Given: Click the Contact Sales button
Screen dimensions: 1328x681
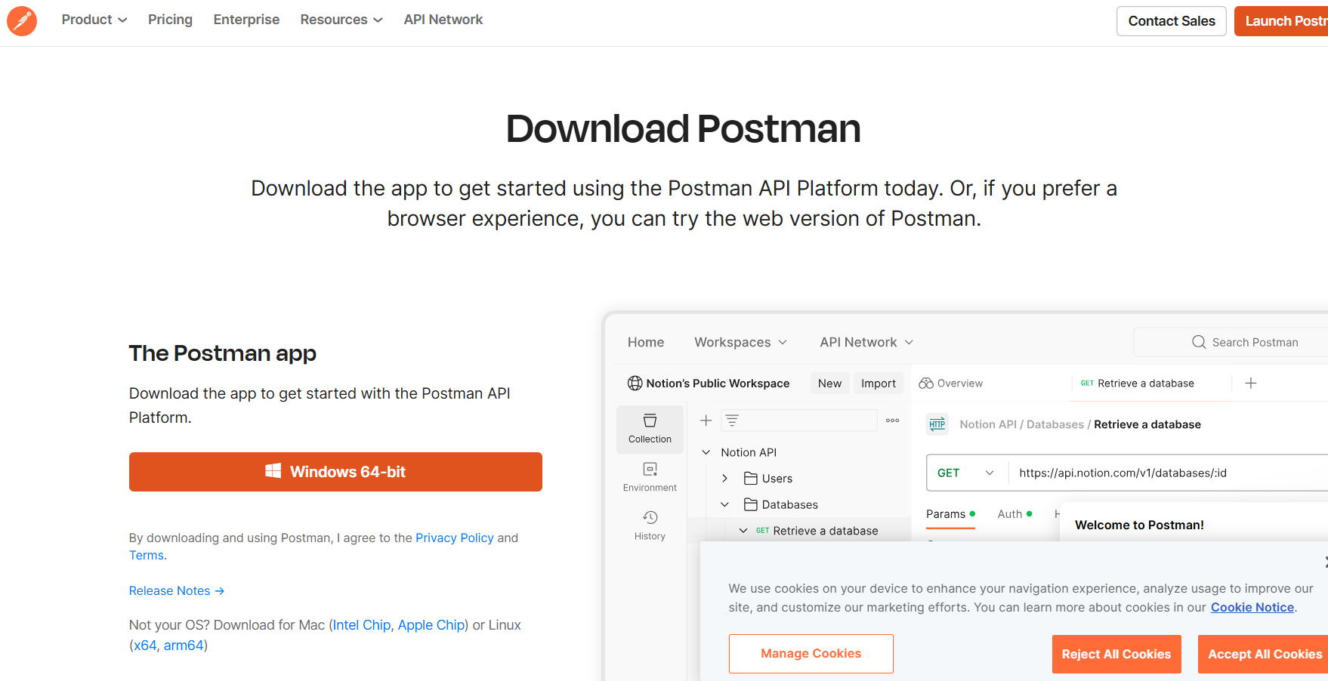Looking at the screenshot, I should coord(1172,21).
